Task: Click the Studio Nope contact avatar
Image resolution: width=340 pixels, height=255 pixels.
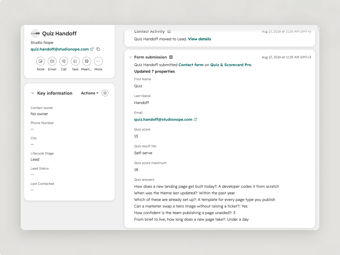Action: [x=35, y=33]
